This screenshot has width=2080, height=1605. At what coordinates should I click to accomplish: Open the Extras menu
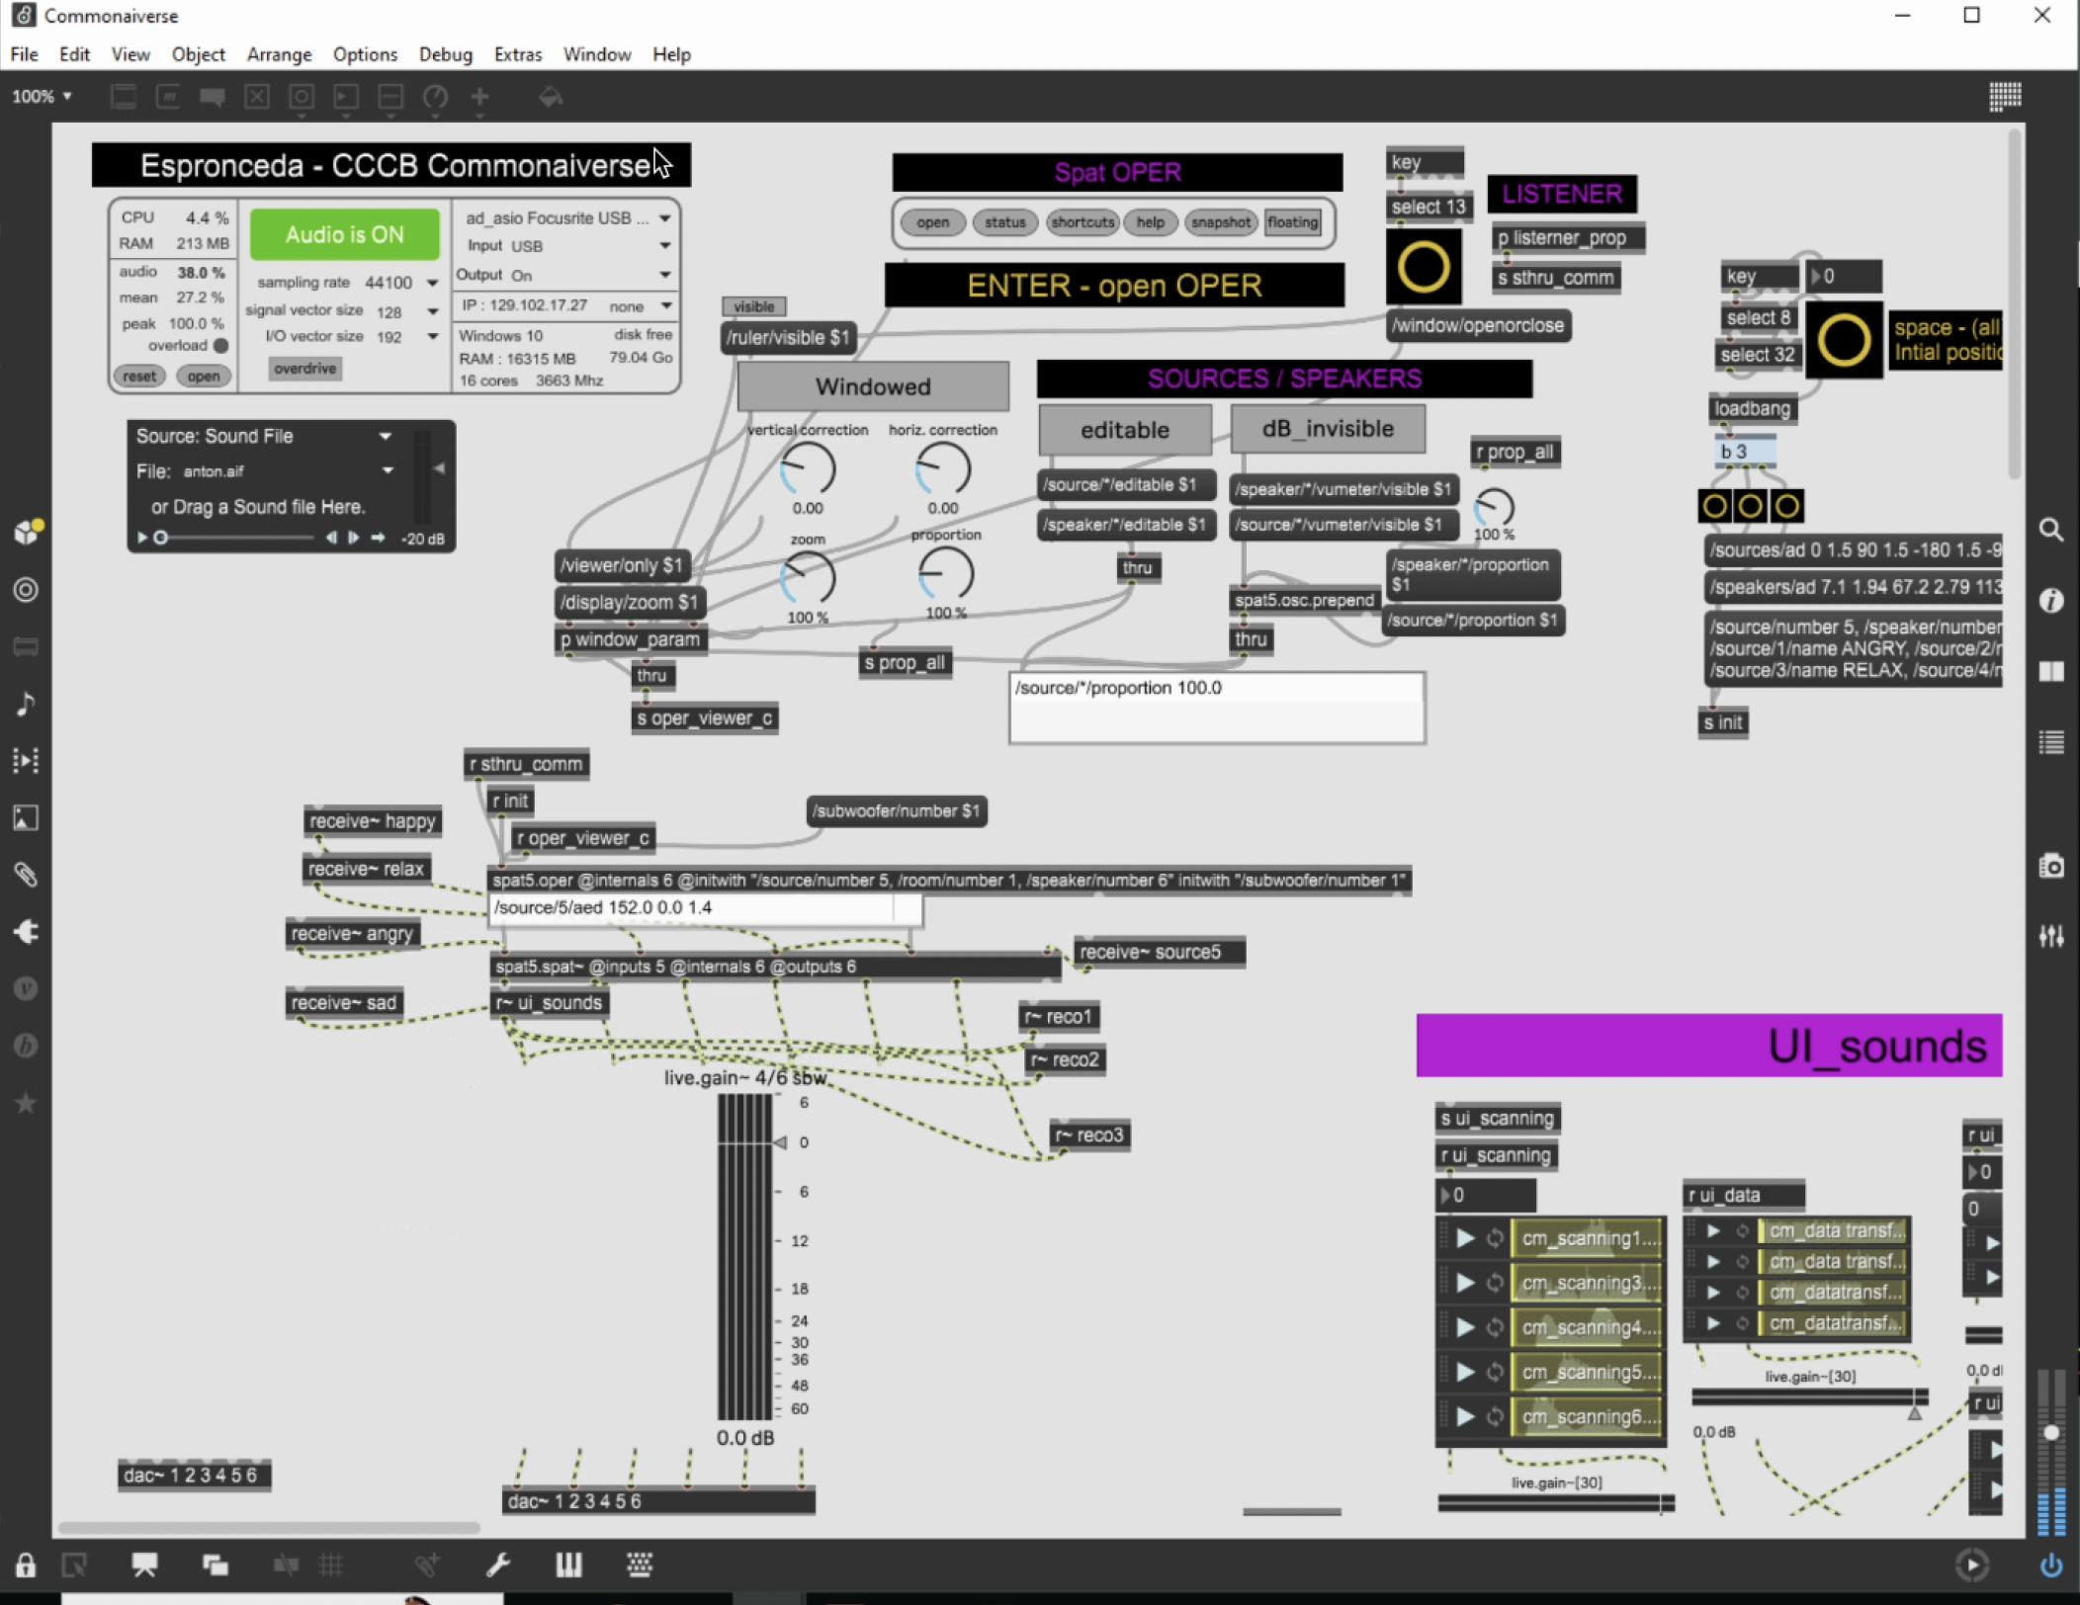tap(517, 54)
